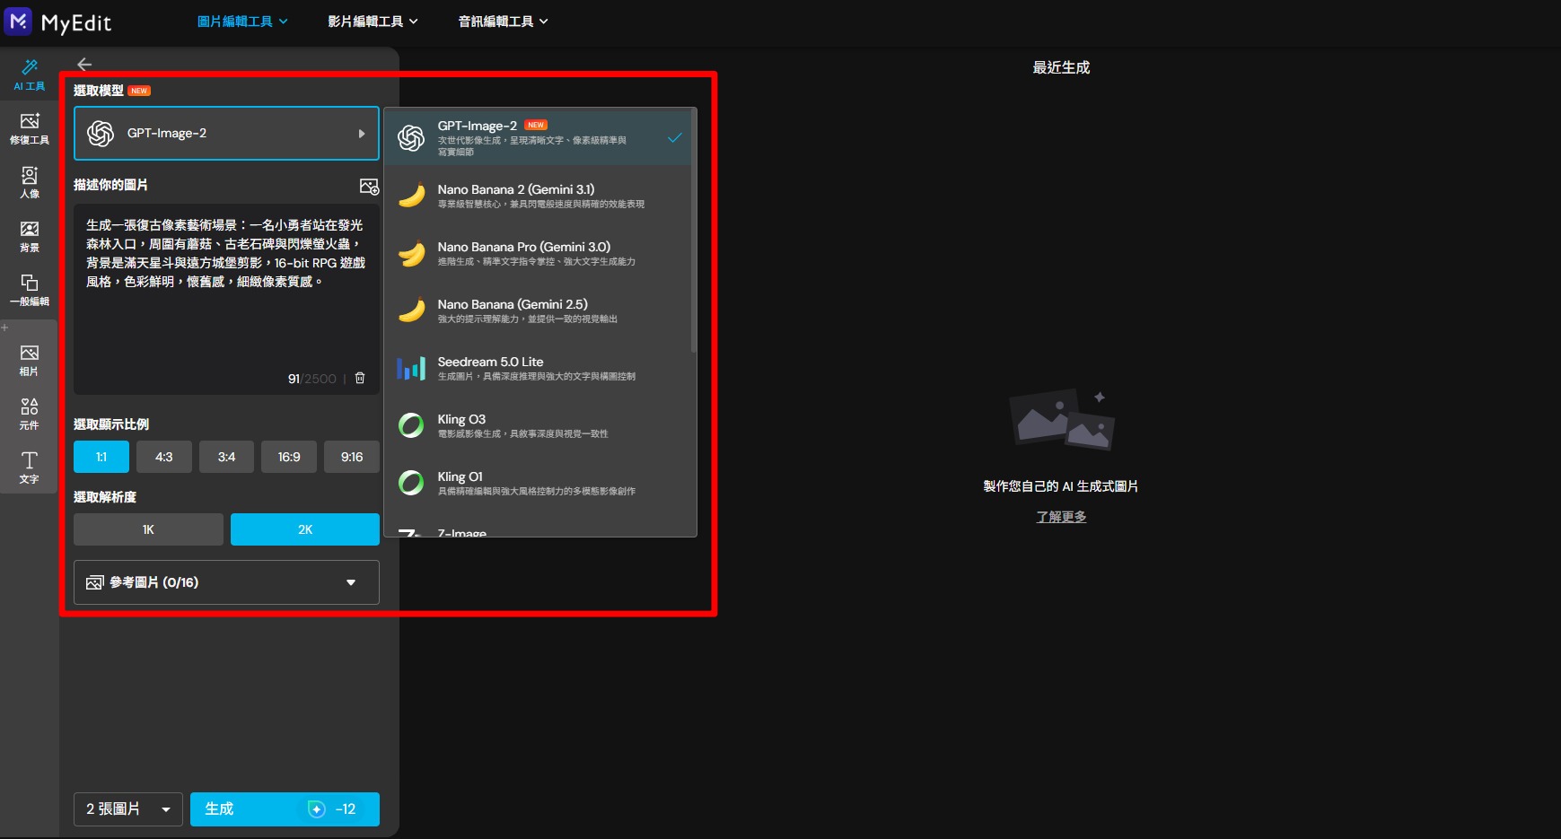
Task: Select Kling O1 model
Action: tap(538, 483)
